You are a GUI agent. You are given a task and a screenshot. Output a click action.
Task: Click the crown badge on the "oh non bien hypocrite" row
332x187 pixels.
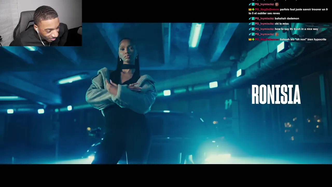(x=250, y=39)
